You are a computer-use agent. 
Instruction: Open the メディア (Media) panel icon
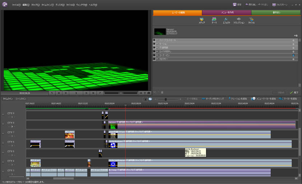coord(201,19)
